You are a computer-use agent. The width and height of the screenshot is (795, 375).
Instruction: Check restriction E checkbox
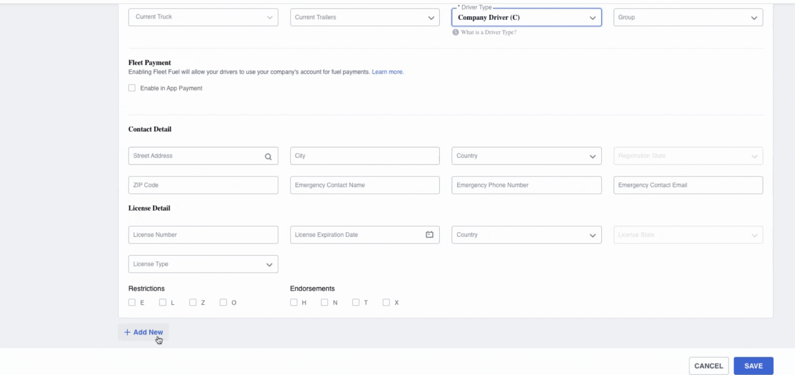(x=132, y=302)
